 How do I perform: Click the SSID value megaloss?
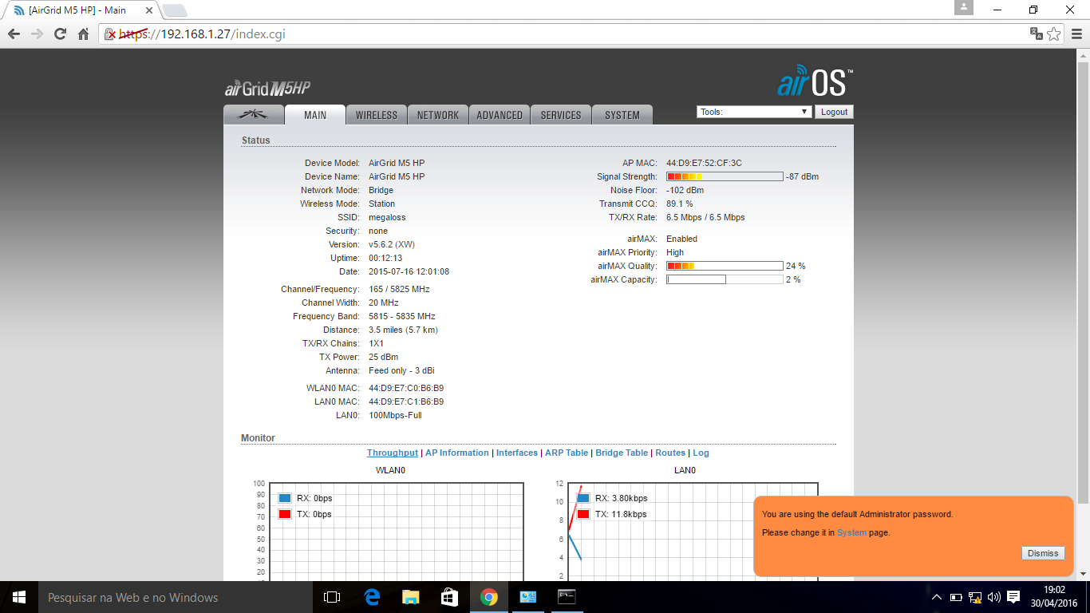coord(387,217)
